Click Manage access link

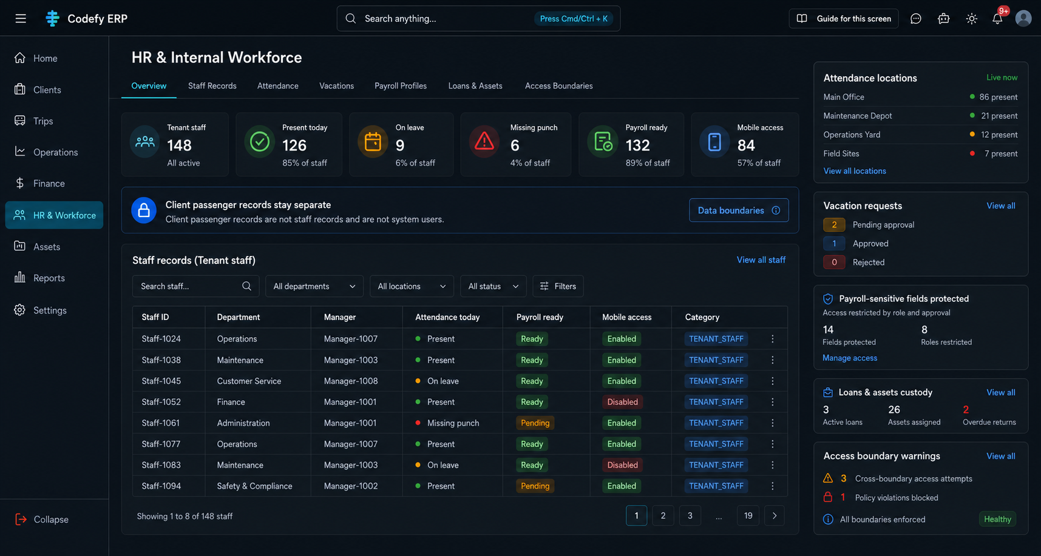click(850, 358)
